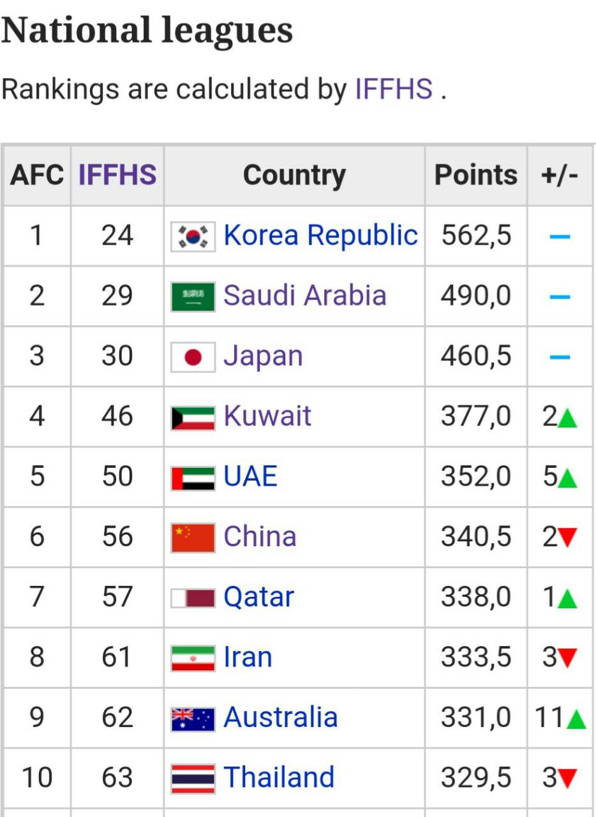Open the IFFHS link in the rankings description
The width and height of the screenshot is (596, 817).
[x=394, y=89]
